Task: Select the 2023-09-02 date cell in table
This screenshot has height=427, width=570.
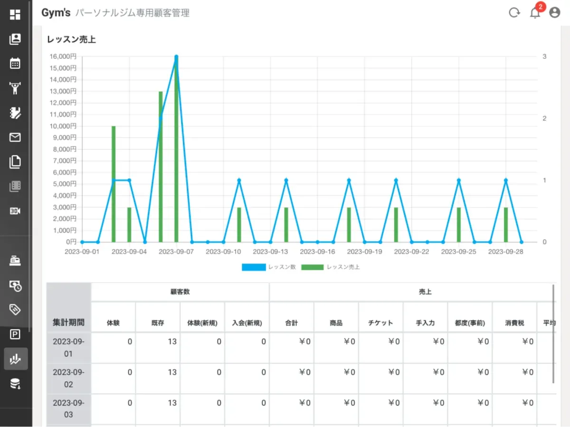Action: [x=68, y=379]
